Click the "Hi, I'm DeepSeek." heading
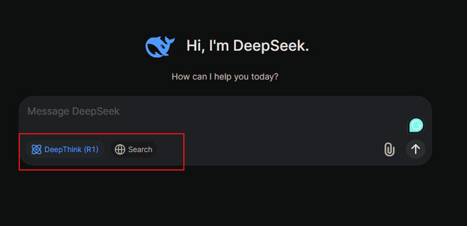This screenshot has height=226, width=467. (x=248, y=46)
